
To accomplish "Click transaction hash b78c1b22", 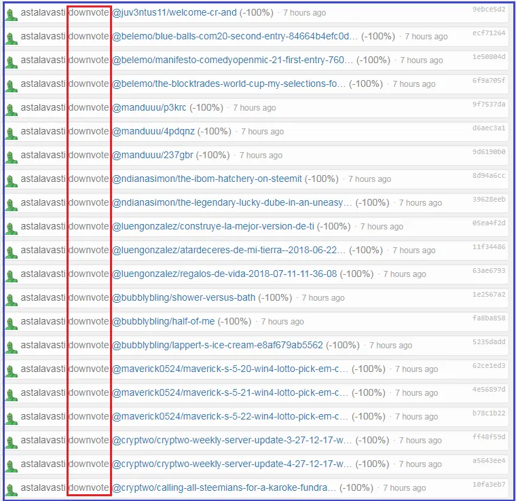I will click(x=489, y=413).
